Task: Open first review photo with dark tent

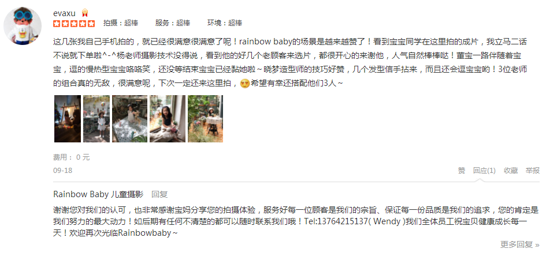Action: [x=68, y=119]
